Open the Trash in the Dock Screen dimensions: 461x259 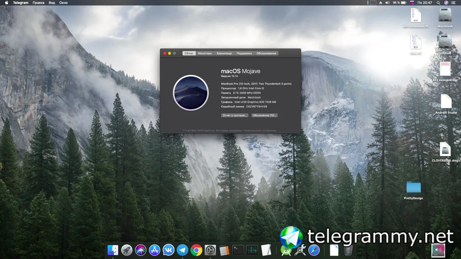348,250
